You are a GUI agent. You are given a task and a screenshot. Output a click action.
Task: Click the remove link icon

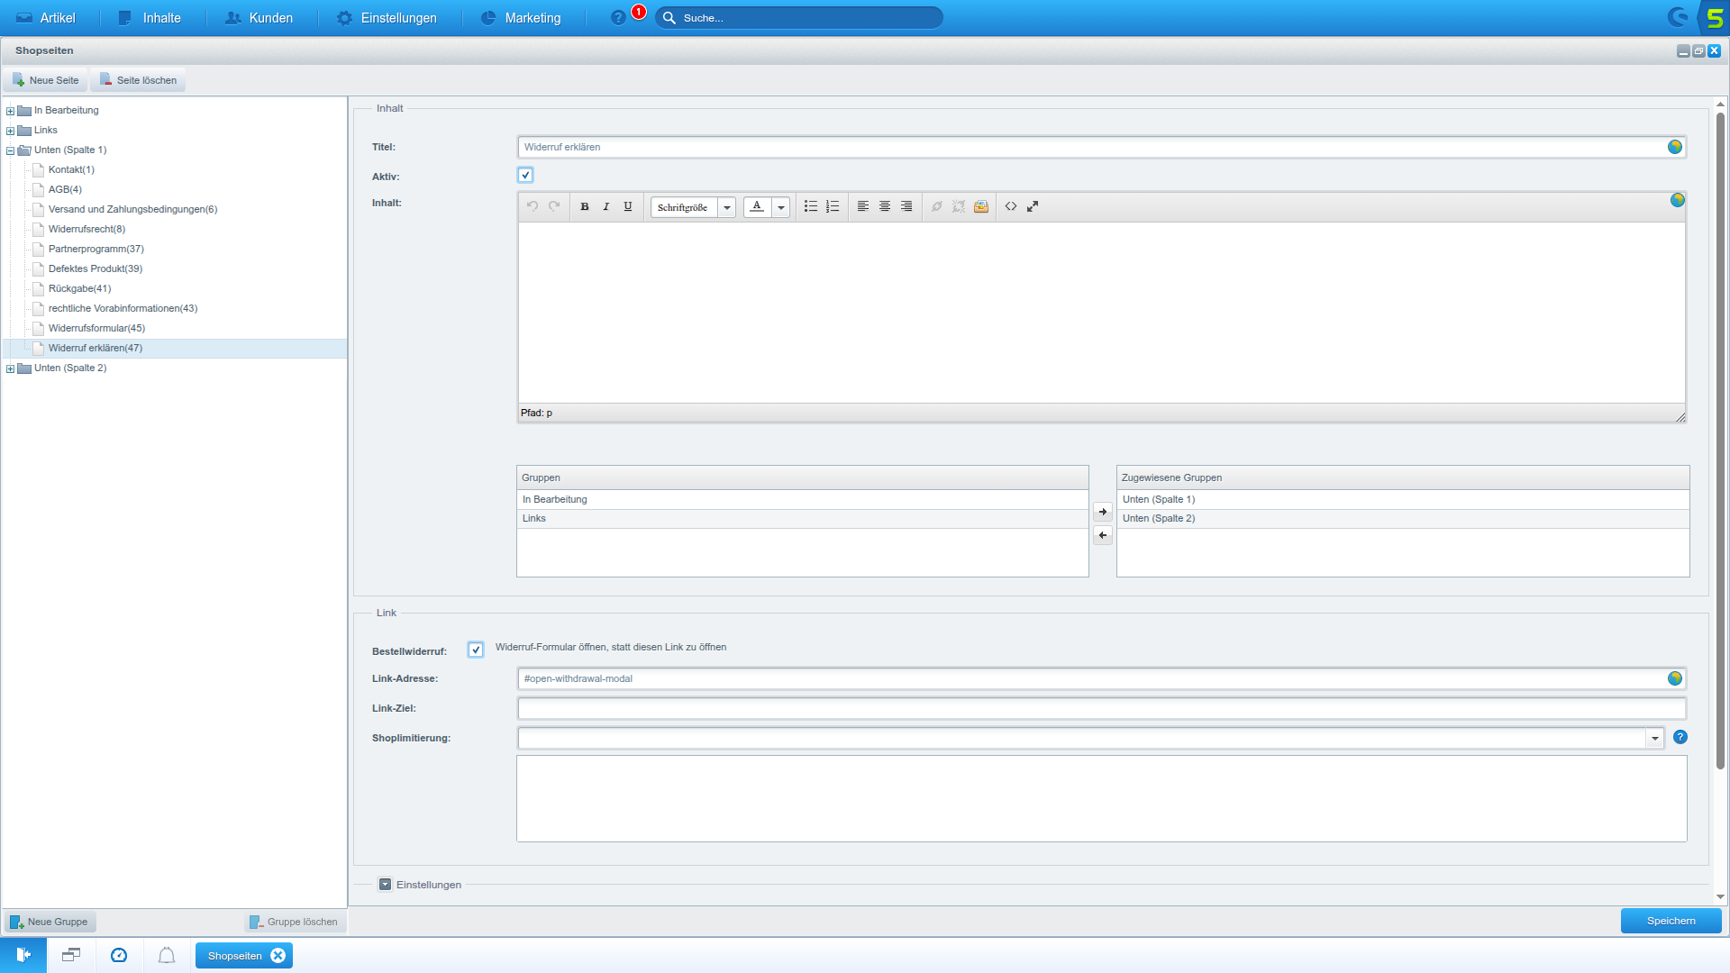point(959,206)
